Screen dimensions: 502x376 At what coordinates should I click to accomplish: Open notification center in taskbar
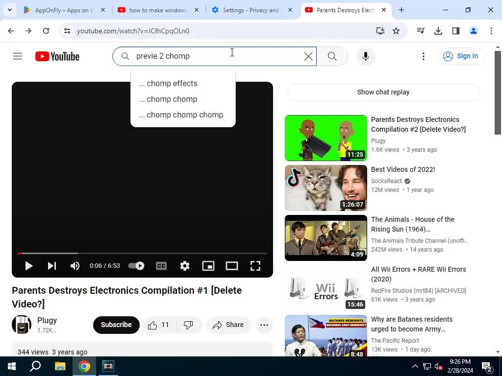[487, 367]
